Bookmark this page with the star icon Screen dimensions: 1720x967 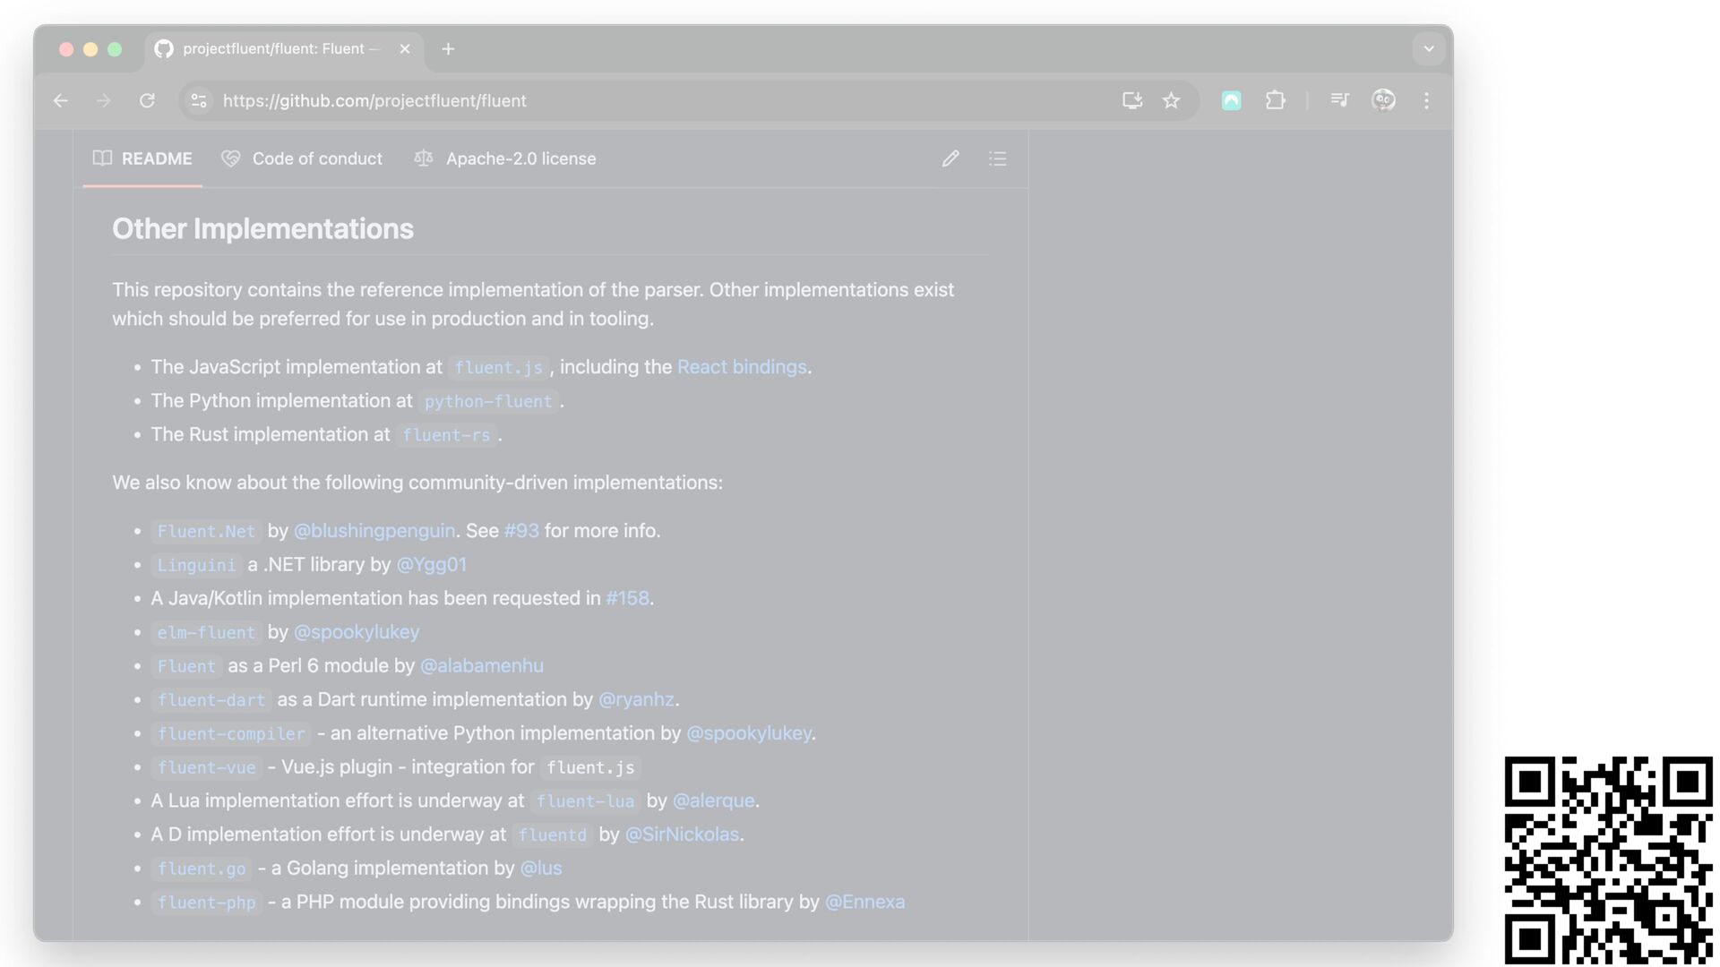1171,100
